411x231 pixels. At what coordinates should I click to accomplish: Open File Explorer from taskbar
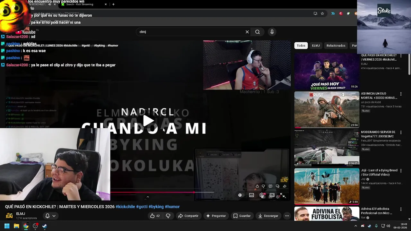16,226
